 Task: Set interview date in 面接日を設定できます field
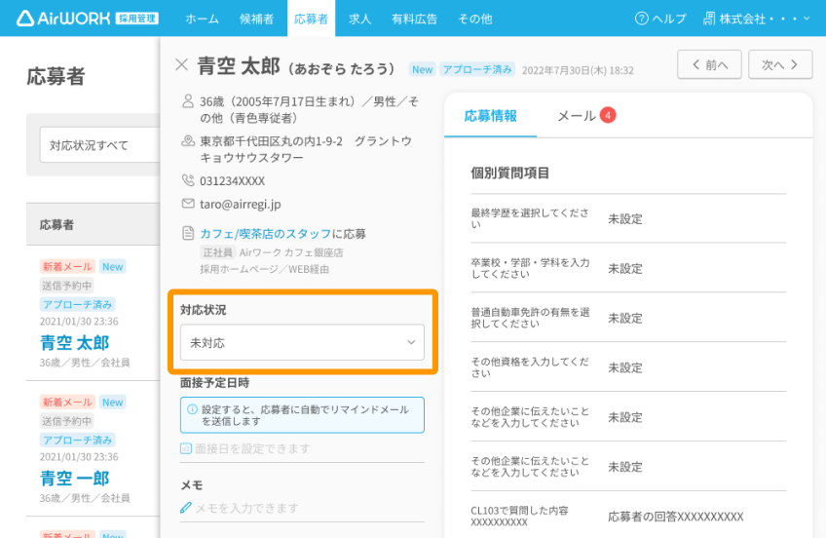302,449
